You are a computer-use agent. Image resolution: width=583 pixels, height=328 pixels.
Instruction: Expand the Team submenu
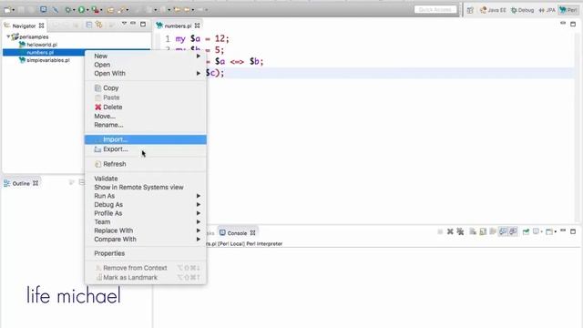(x=146, y=221)
